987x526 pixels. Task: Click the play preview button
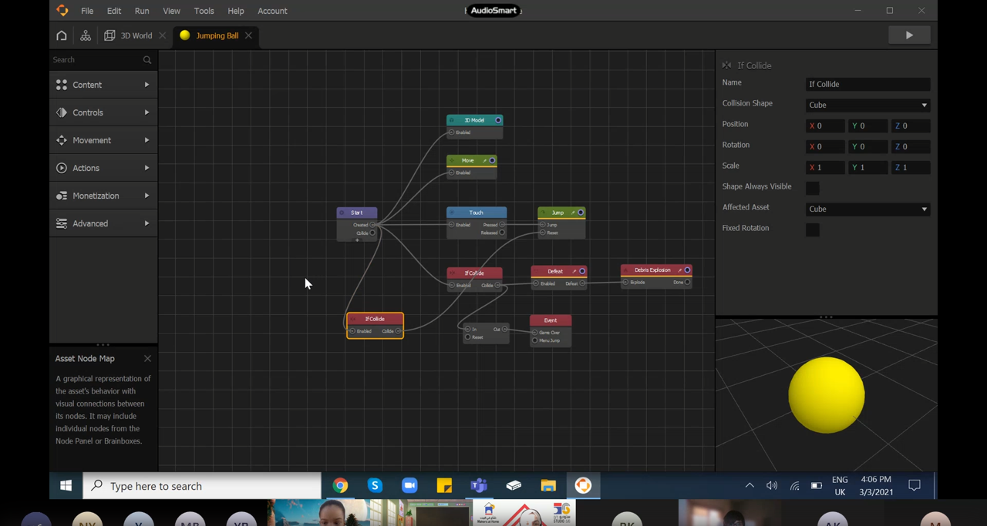point(909,35)
